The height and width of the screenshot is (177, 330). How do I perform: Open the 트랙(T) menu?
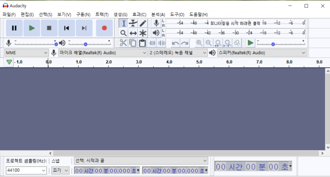102,15
